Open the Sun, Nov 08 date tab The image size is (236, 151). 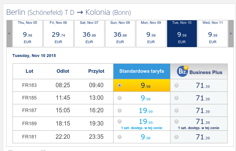point(120,33)
